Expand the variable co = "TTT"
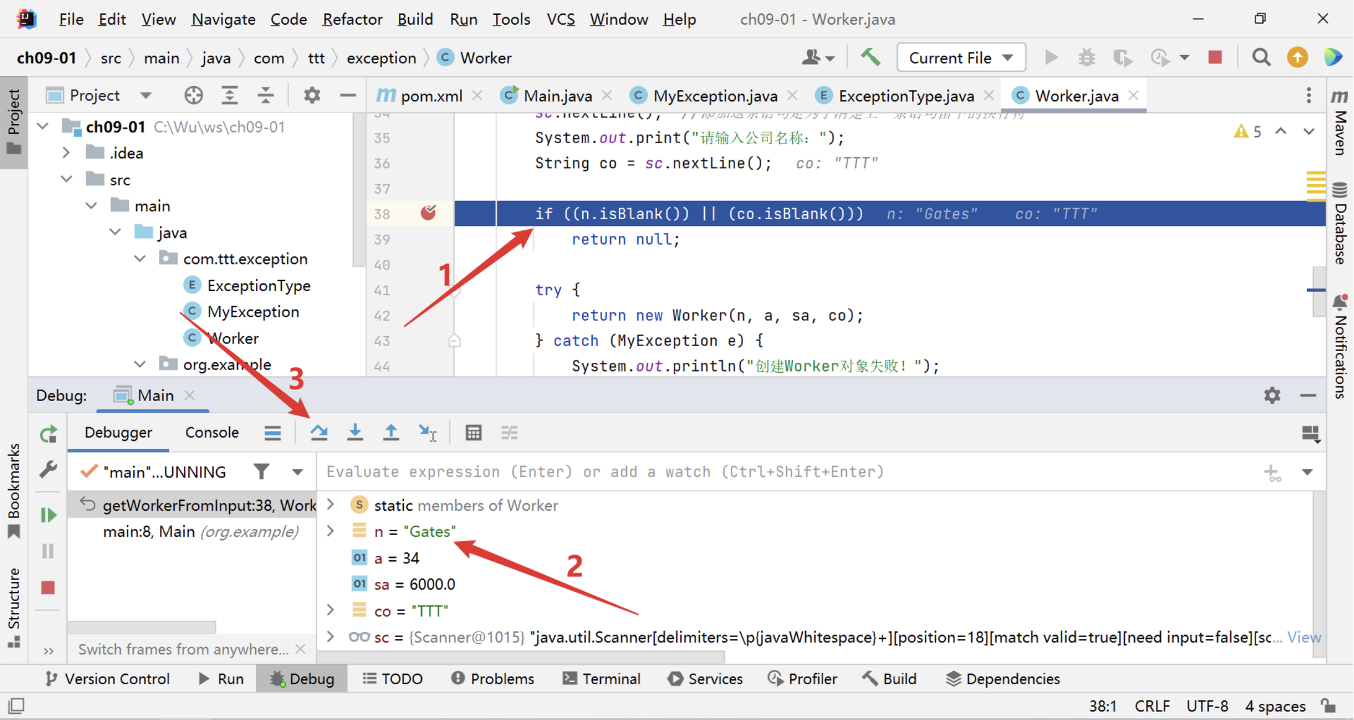This screenshot has height=720, width=1354. click(x=331, y=610)
